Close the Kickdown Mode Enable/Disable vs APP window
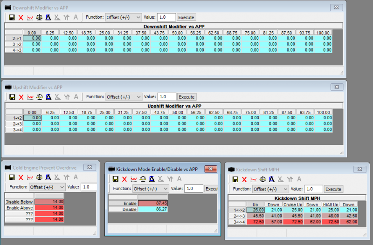Screen dimensions: 373x245 tap(211, 169)
